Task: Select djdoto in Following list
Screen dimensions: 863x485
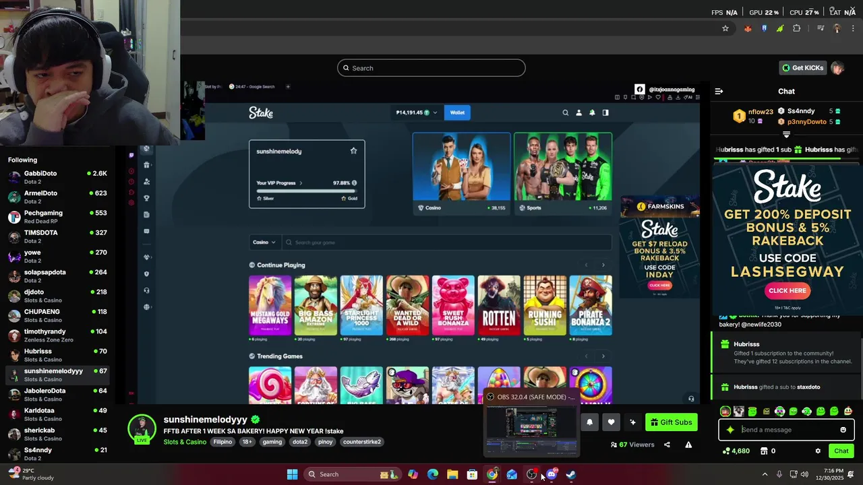Action: (x=58, y=296)
